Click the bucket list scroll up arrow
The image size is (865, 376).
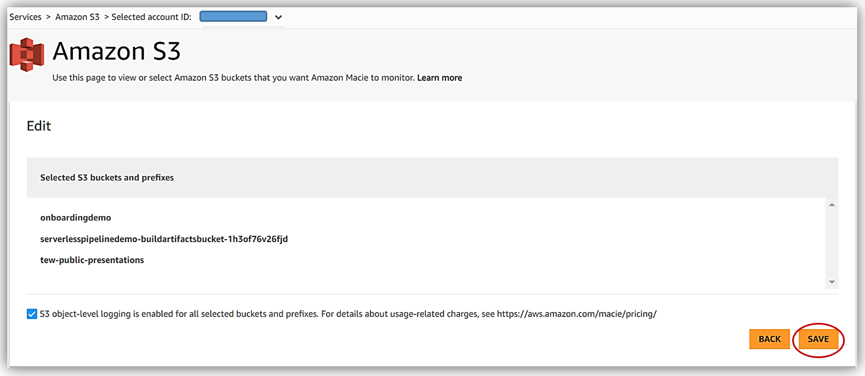[832, 205]
